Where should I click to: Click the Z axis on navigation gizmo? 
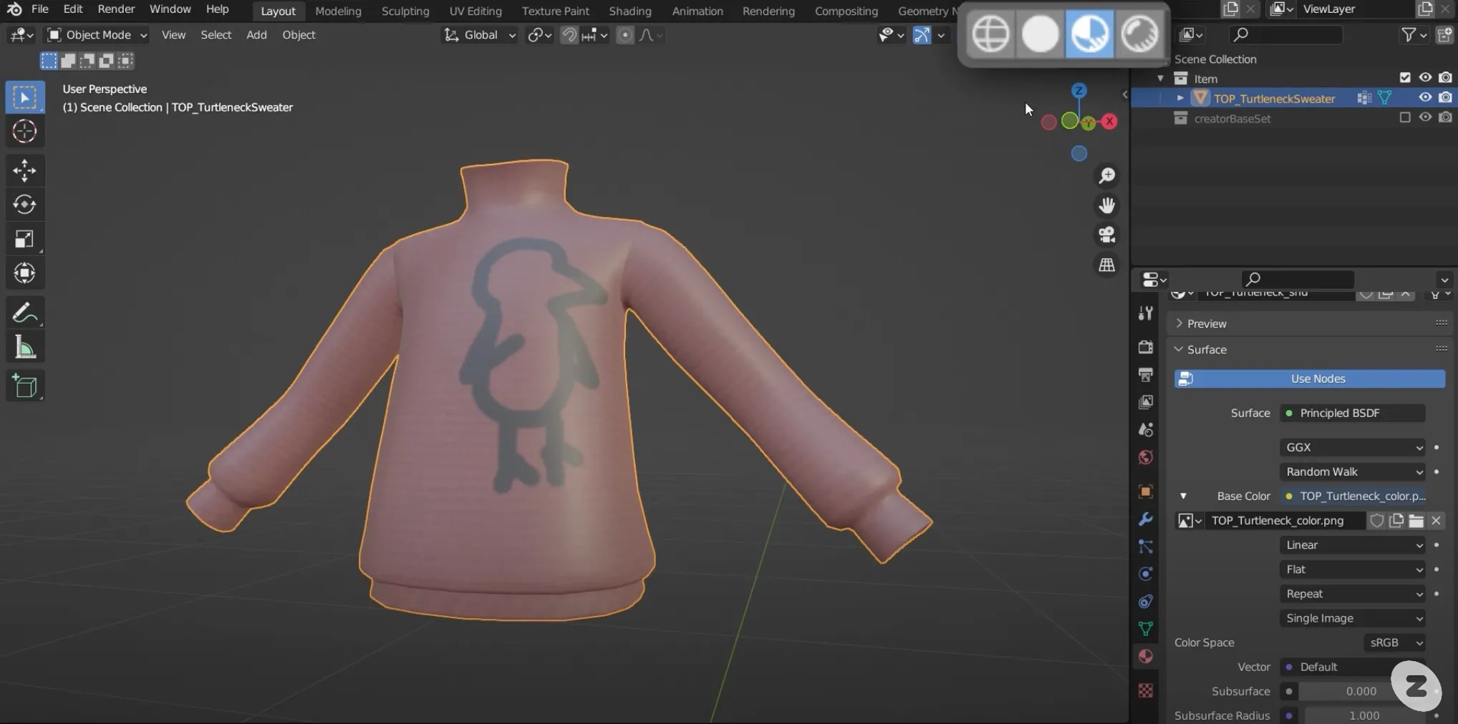(1079, 91)
